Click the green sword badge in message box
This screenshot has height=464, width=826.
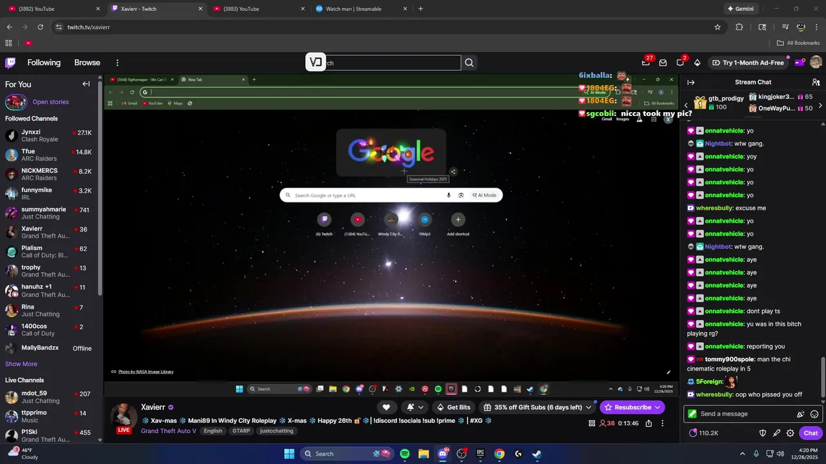tap(692, 414)
